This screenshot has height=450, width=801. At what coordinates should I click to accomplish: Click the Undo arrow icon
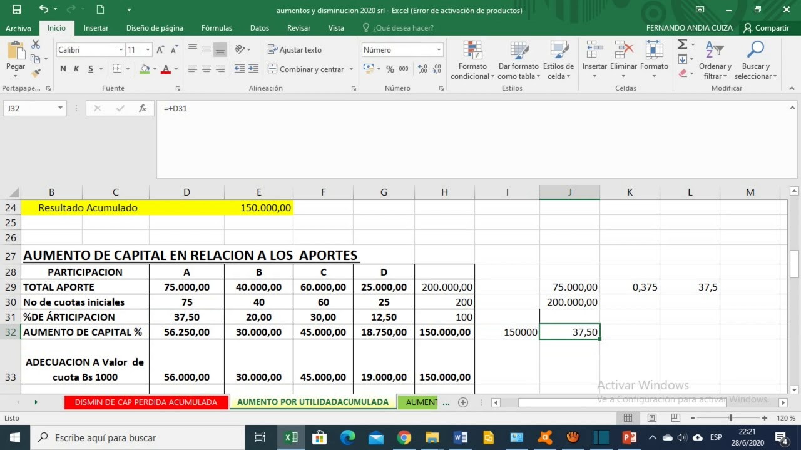tap(43, 9)
